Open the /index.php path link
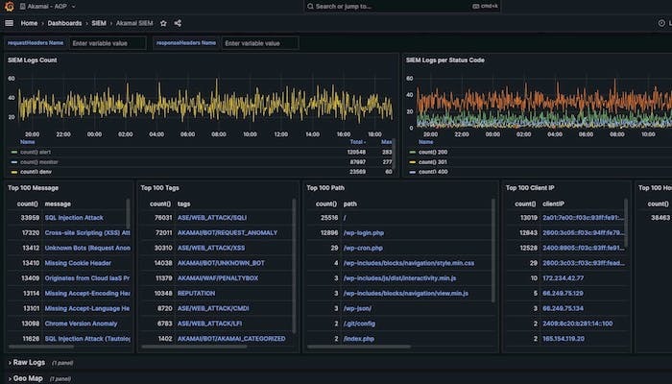Screen dimensions: 672x384 click(359, 339)
